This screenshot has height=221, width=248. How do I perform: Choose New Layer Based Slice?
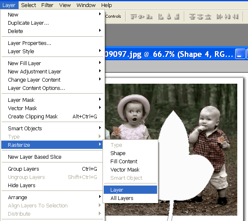(x=52, y=157)
